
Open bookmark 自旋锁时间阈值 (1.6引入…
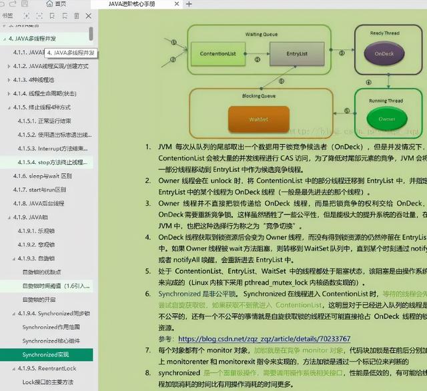pos(56,286)
